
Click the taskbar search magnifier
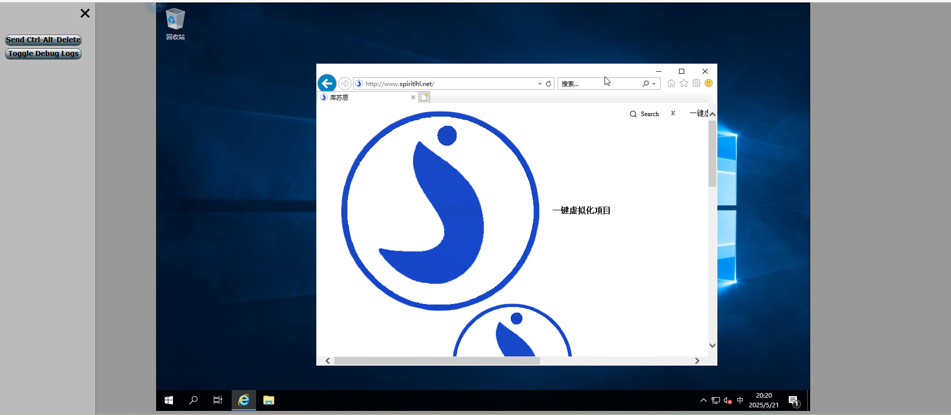(193, 400)
